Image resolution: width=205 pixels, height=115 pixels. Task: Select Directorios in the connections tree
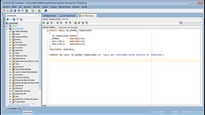click(x=19, y=86)
